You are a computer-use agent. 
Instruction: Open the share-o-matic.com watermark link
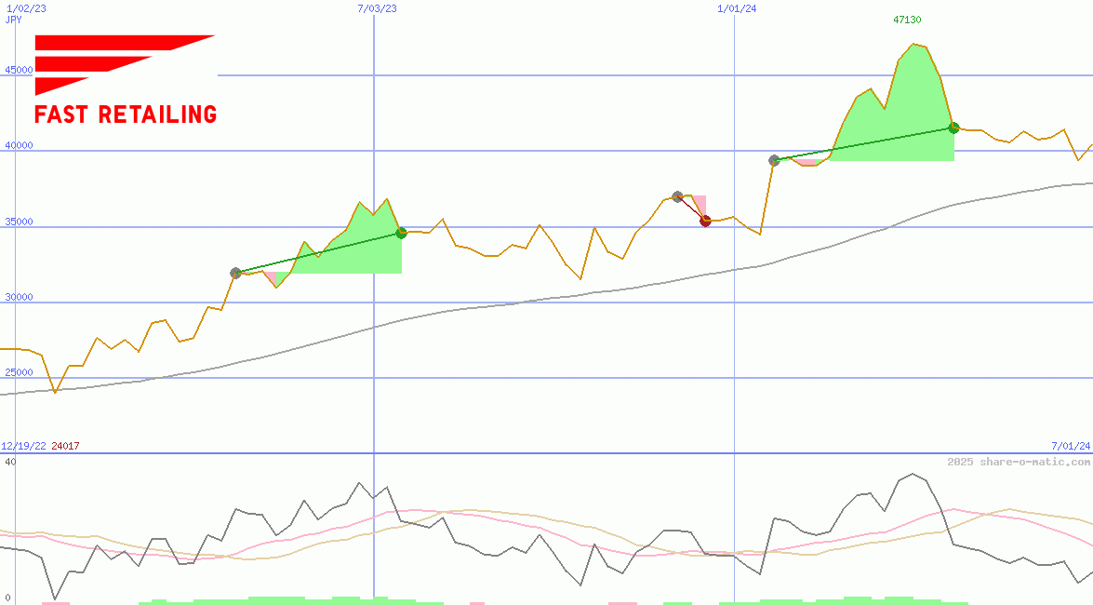click(x=1019, y=462)
